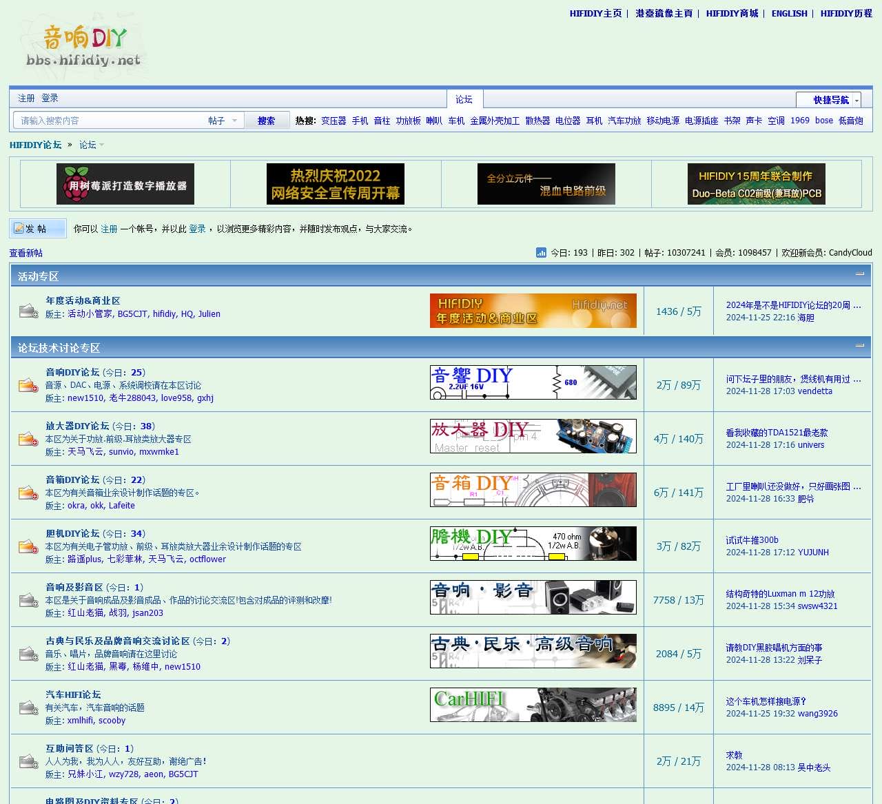Collapse the 论坛技术讨论专区 section
The image size is (882, 804).
coord(860,346)
